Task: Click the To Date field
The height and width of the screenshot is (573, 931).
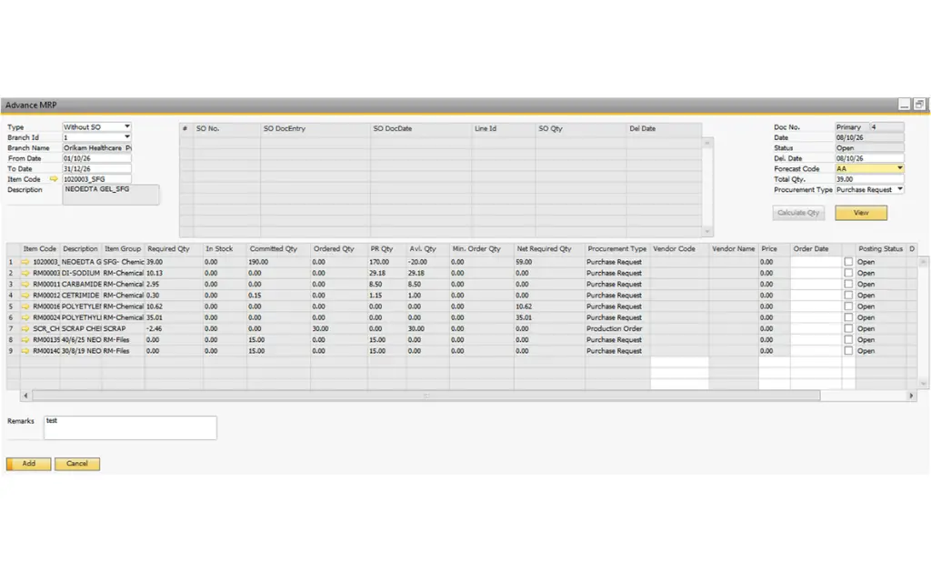Action: click(96, 168)
